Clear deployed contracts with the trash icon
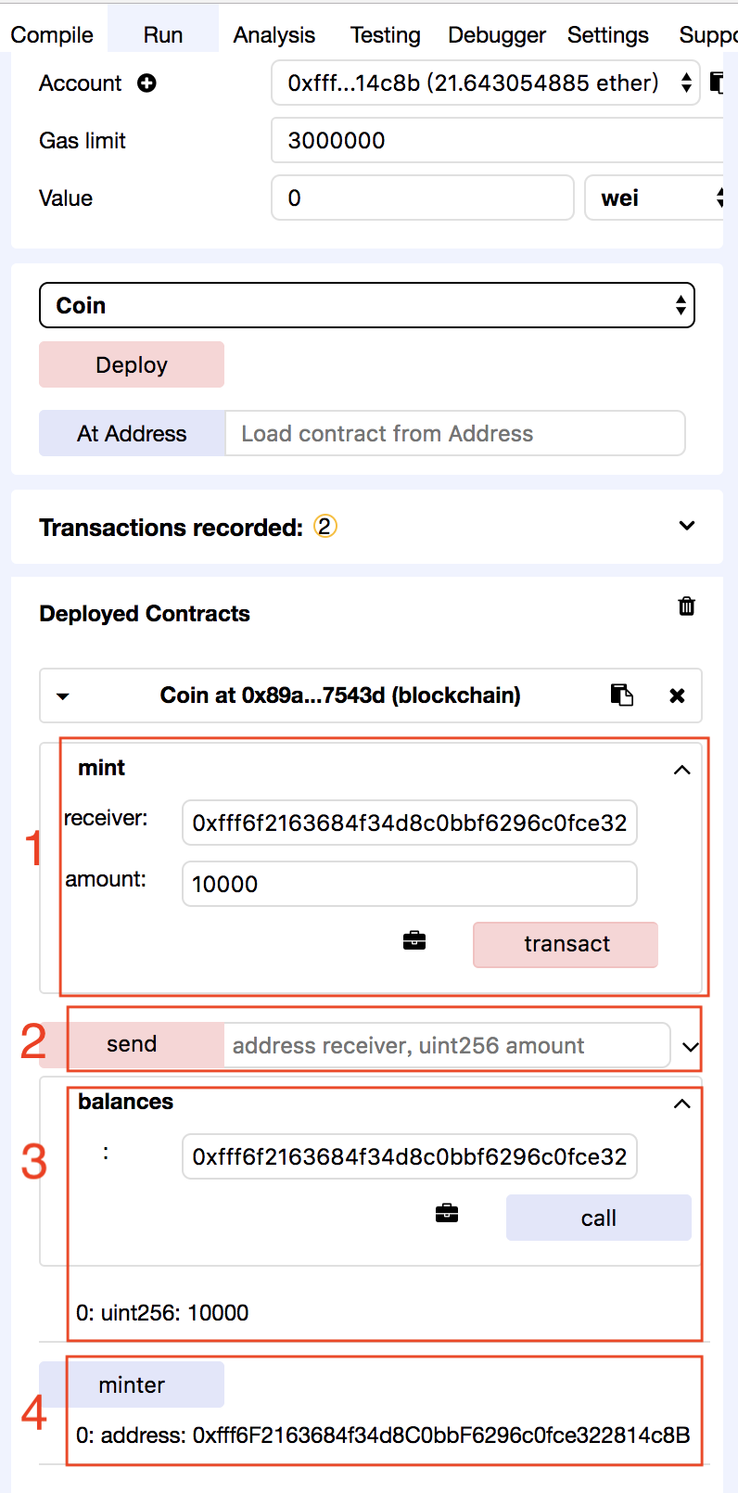This screenshot has width=738, height=1493. tap(686, 606)
